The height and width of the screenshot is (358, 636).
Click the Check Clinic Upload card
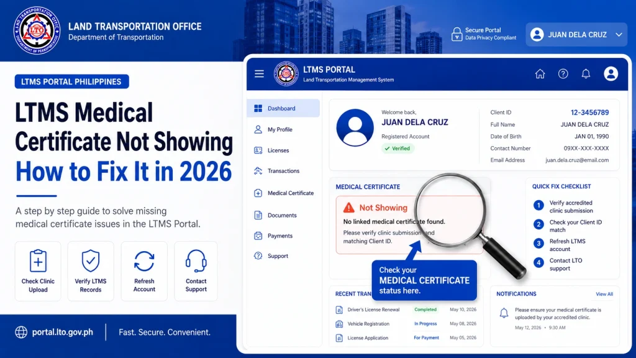click(38, 271)
